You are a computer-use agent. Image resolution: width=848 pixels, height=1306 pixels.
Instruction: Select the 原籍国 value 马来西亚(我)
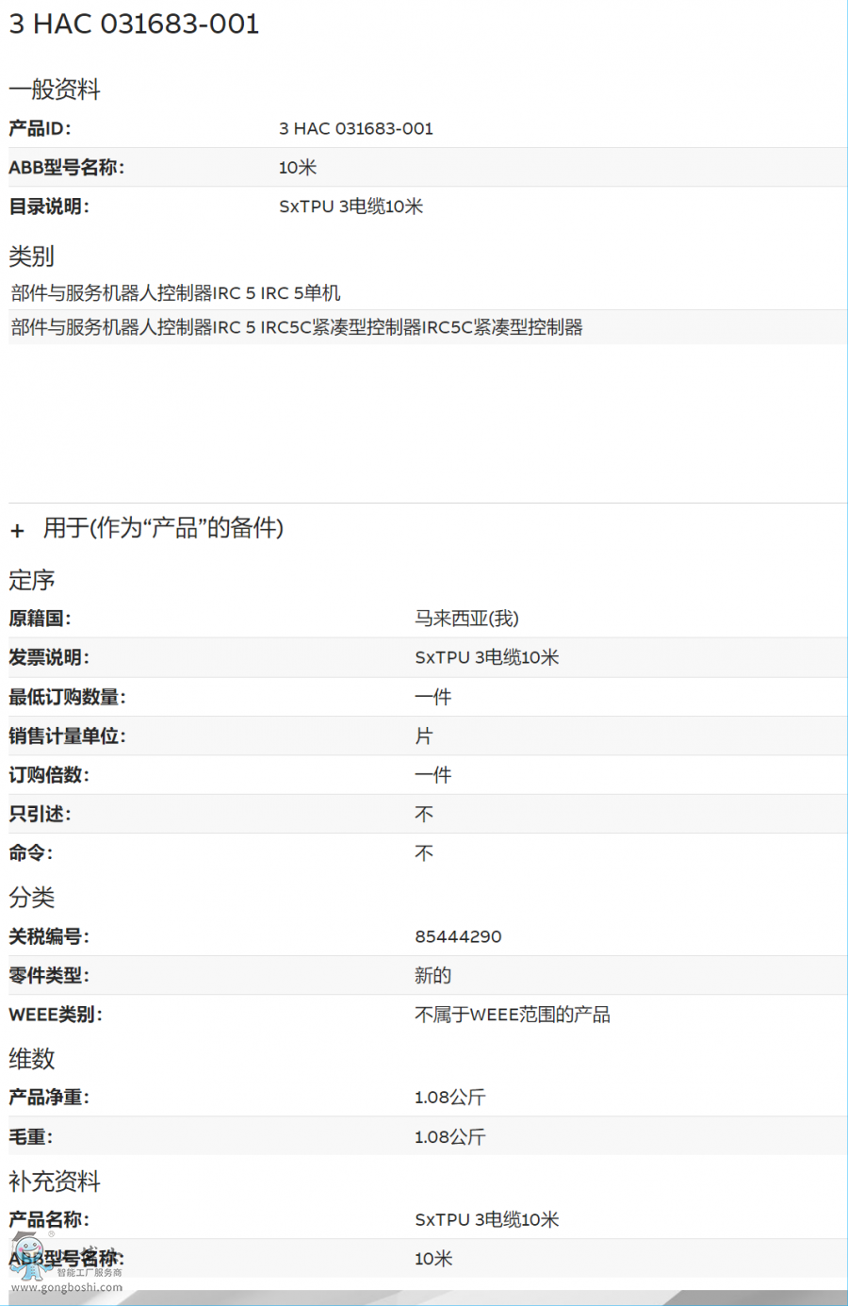[467, 619]
